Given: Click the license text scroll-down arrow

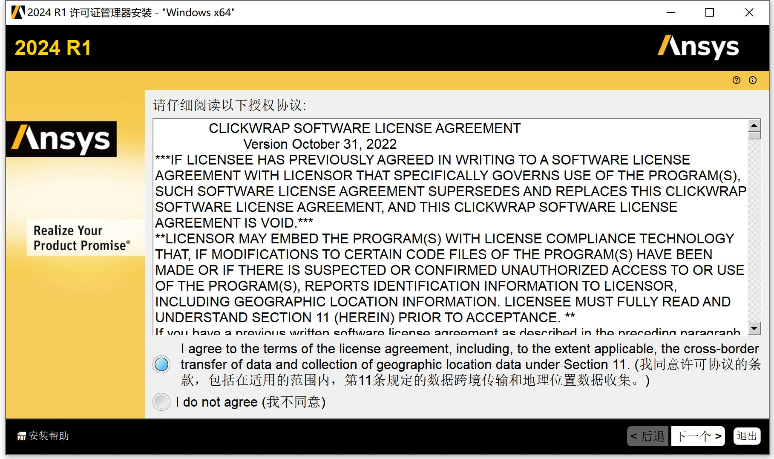Looking at the screenshot, I should tap(754, 328).
